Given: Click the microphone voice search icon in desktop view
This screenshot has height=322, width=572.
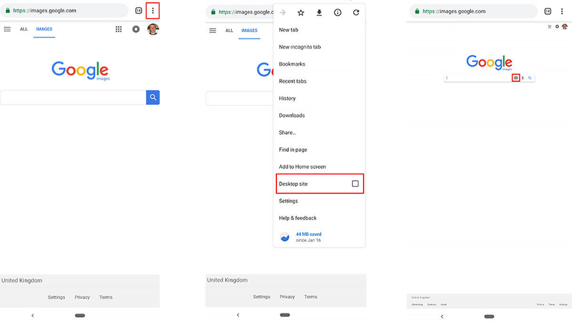Looking at the screenshot, I should (523, 78).
